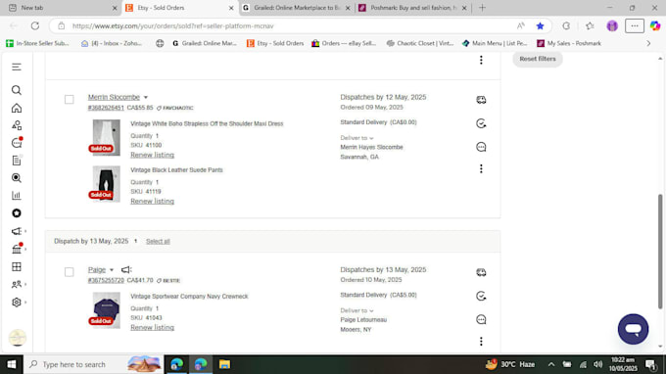Viewport: 666px width, 374px height.
Task: Message buyer icon for Merrin Slocombe order
Action: tap(481, 147)
